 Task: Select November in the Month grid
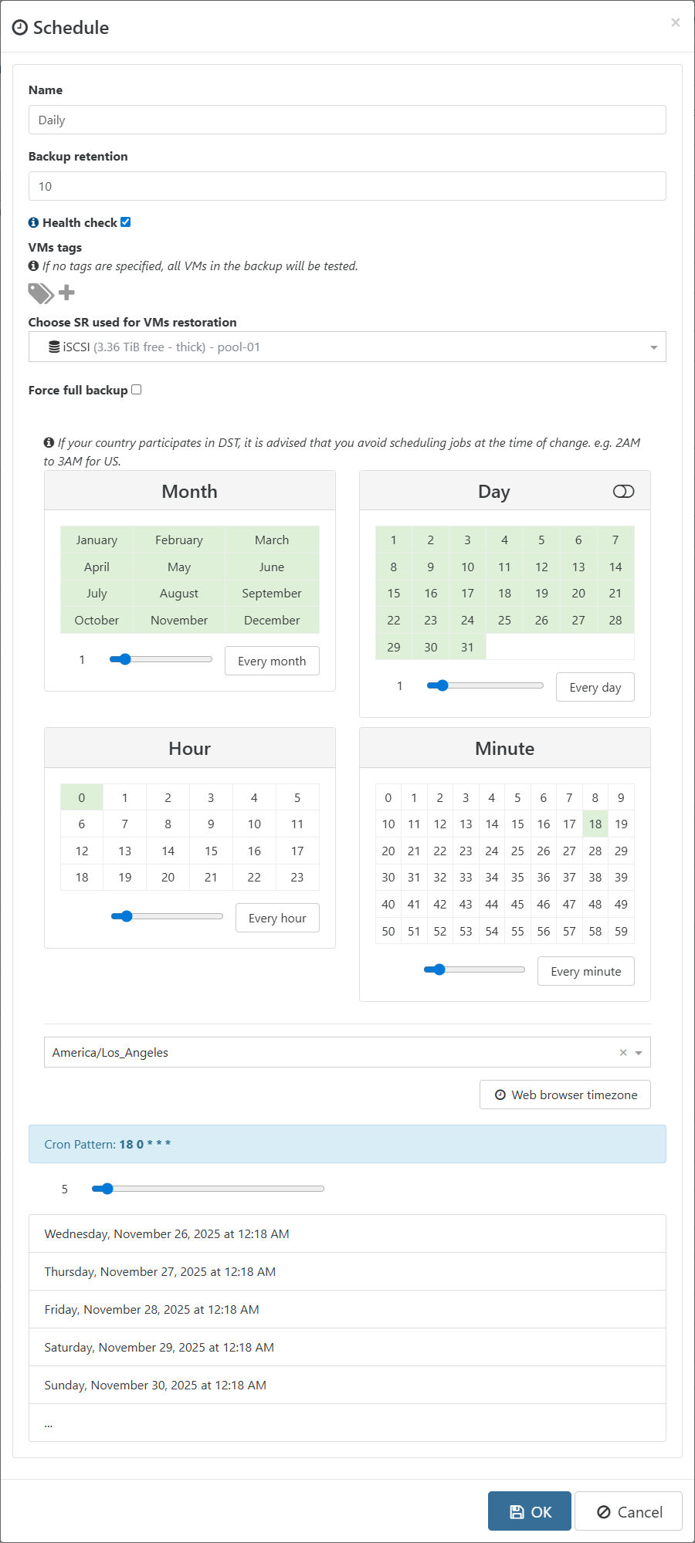[179, 621]
